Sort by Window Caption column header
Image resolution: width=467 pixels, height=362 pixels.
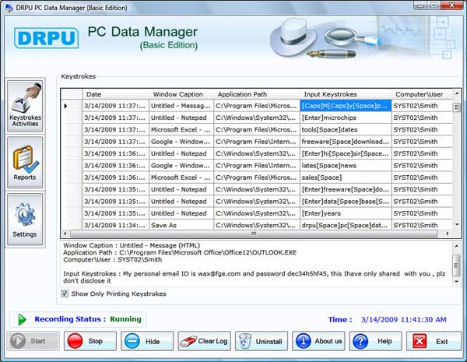(181, 94)
